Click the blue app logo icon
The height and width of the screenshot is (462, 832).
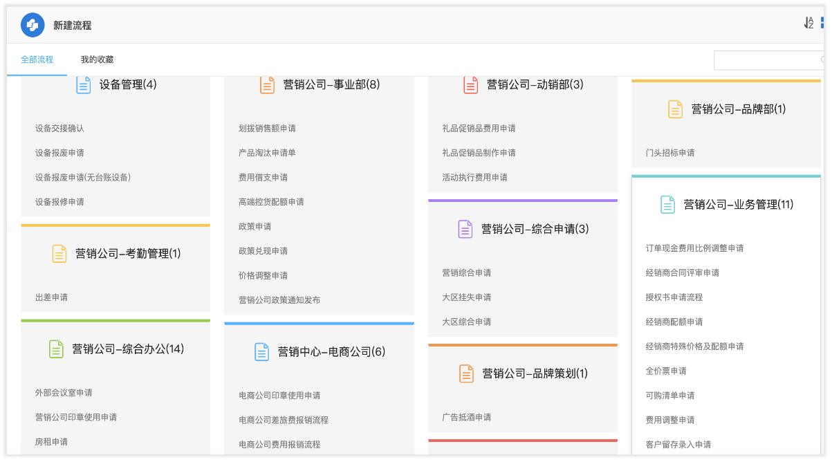(x=33, y=26)
